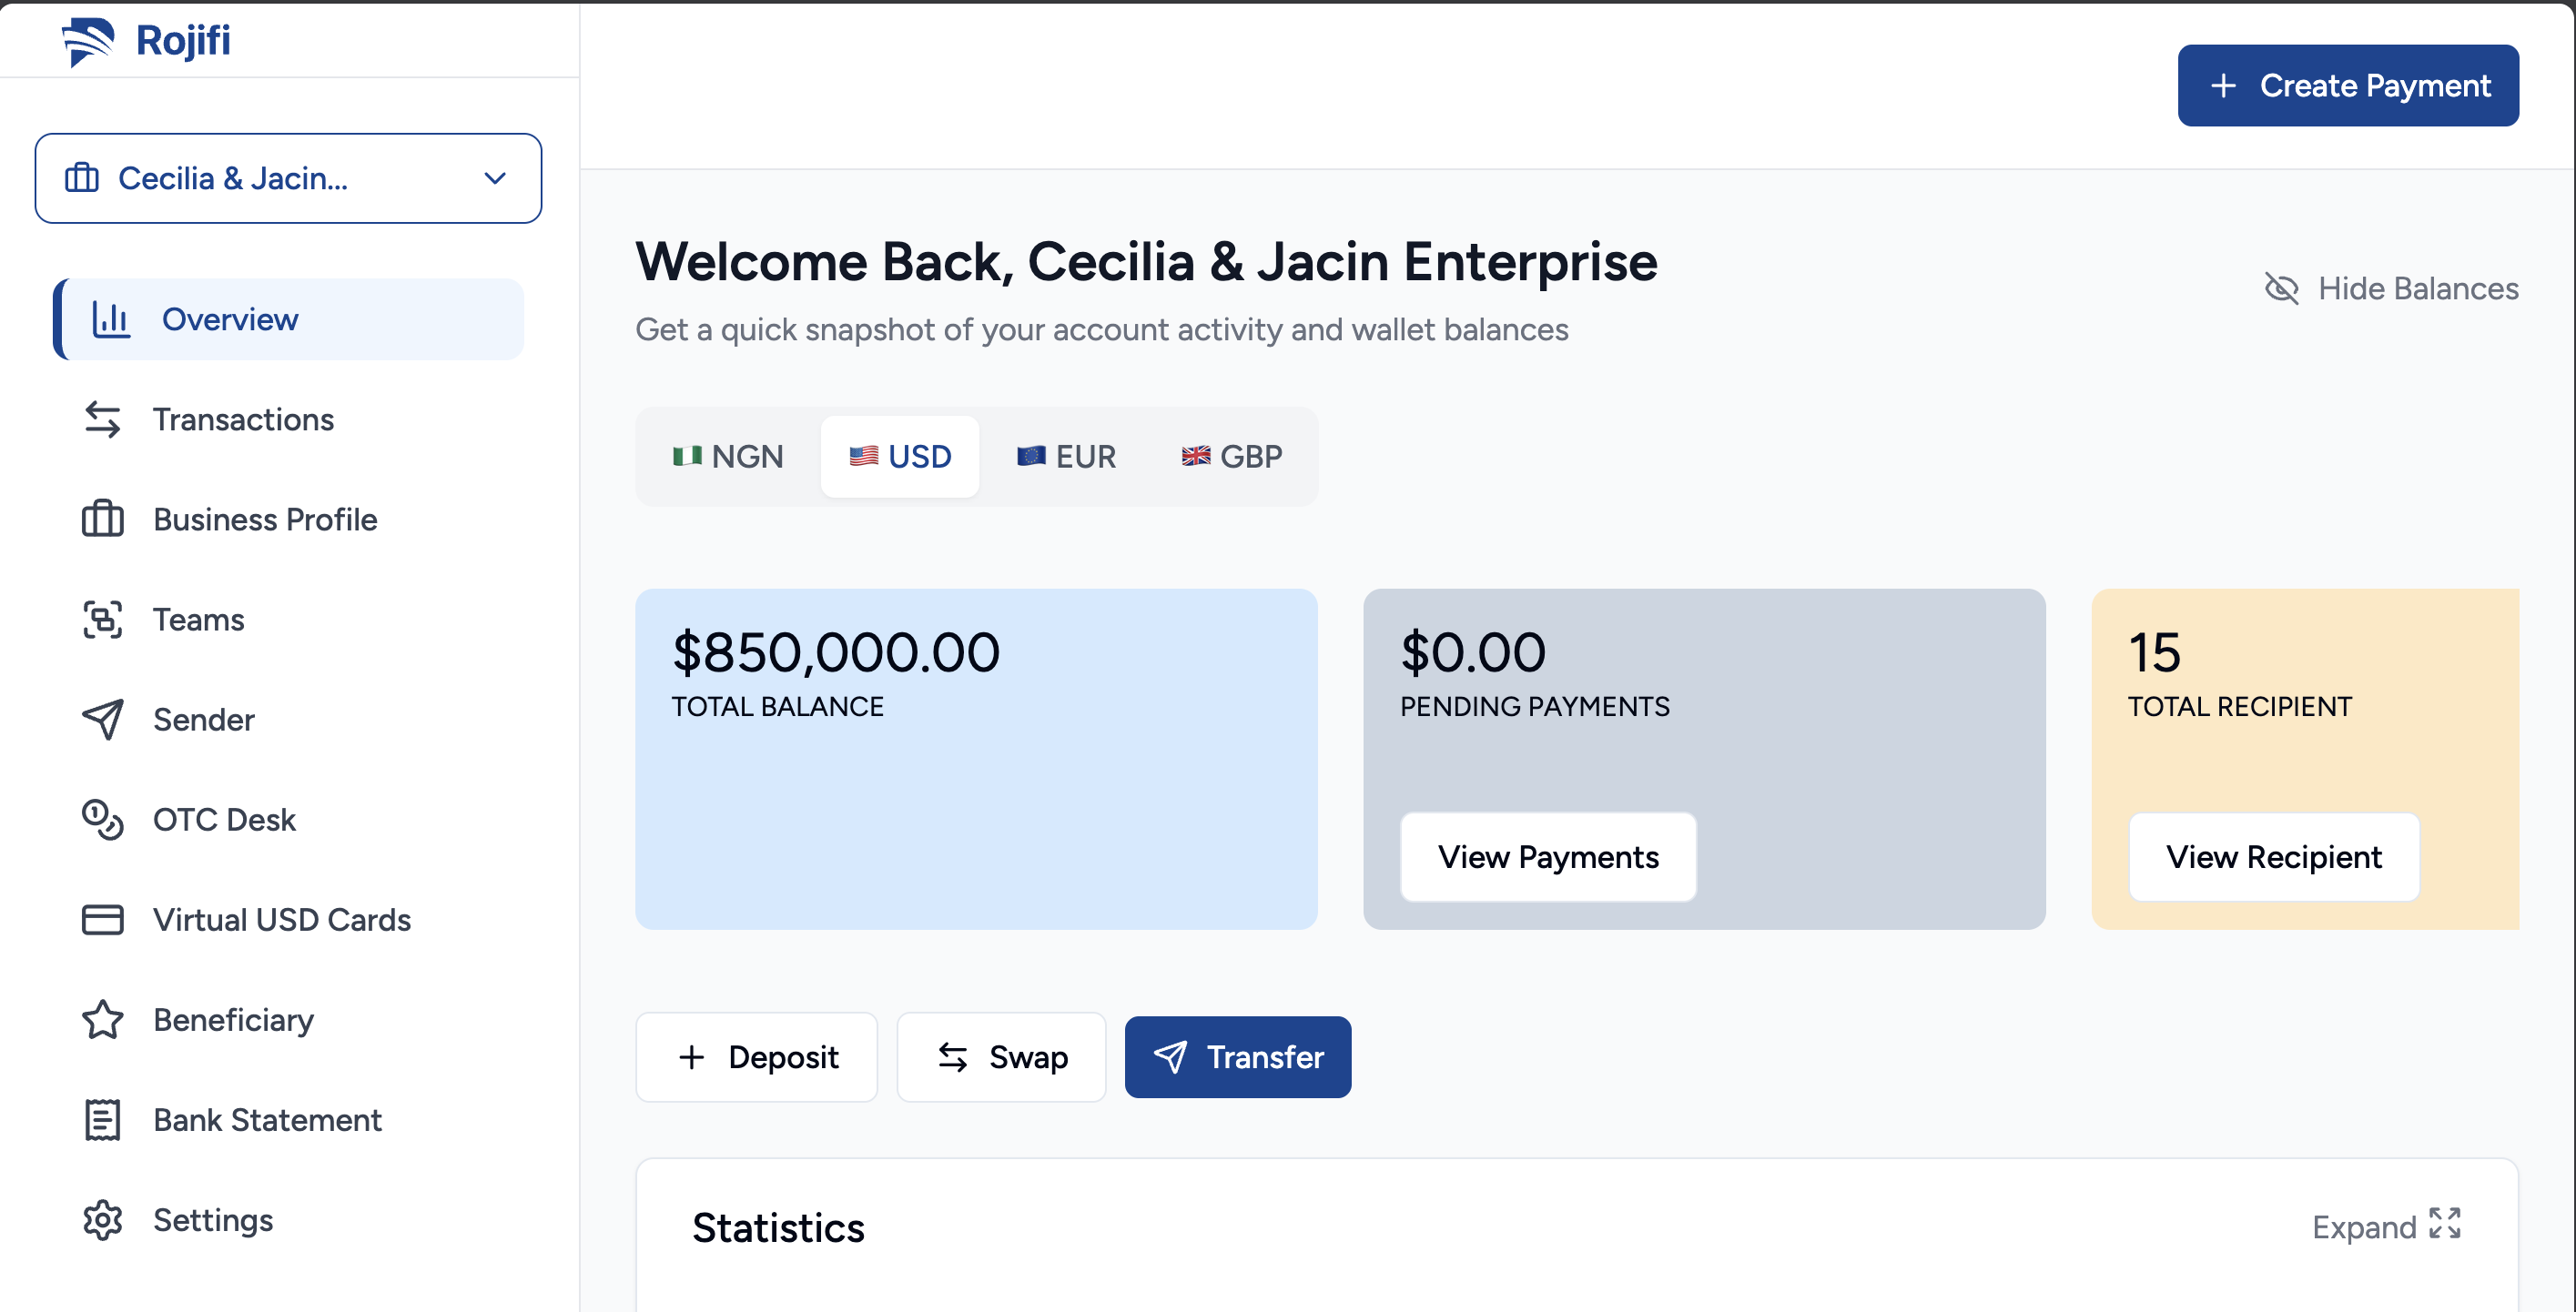
Task: Click the Bank Statement document icon
Action: tap(102, 1119)
